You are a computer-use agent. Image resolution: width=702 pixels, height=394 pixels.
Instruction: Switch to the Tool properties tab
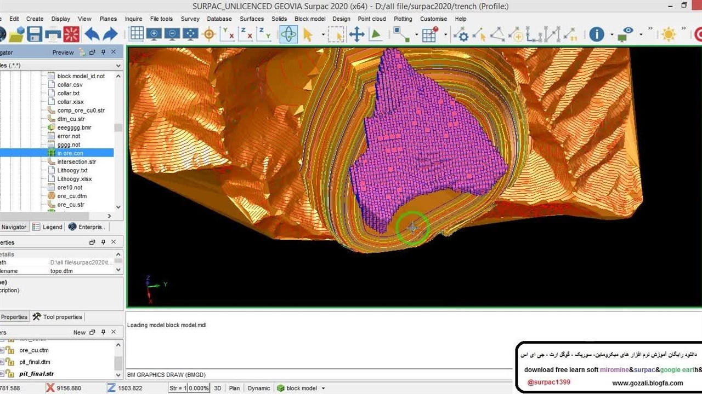[58, 317]
